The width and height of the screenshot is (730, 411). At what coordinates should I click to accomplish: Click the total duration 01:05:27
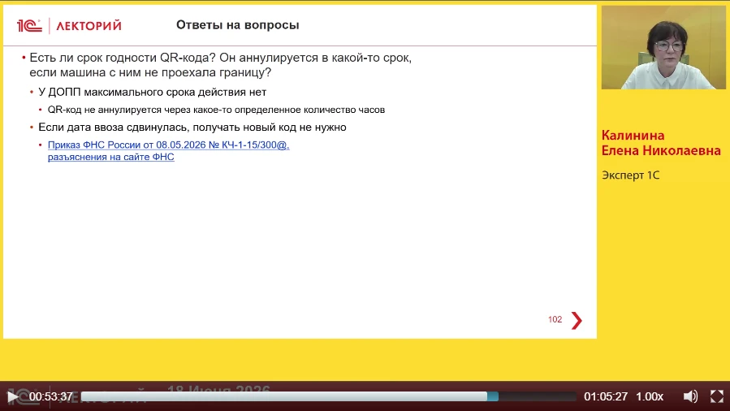(x=606, y=396)
